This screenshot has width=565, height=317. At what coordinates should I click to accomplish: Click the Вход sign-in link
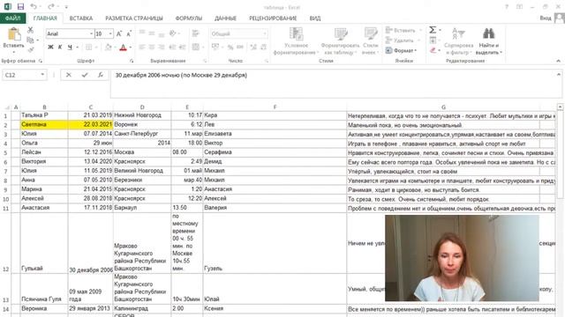546,18
